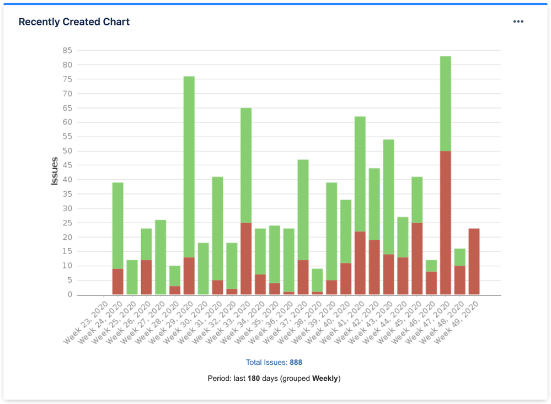Click the red segment of Week 33 bar
The image size is (551, 404).
[x=246, y=258]
